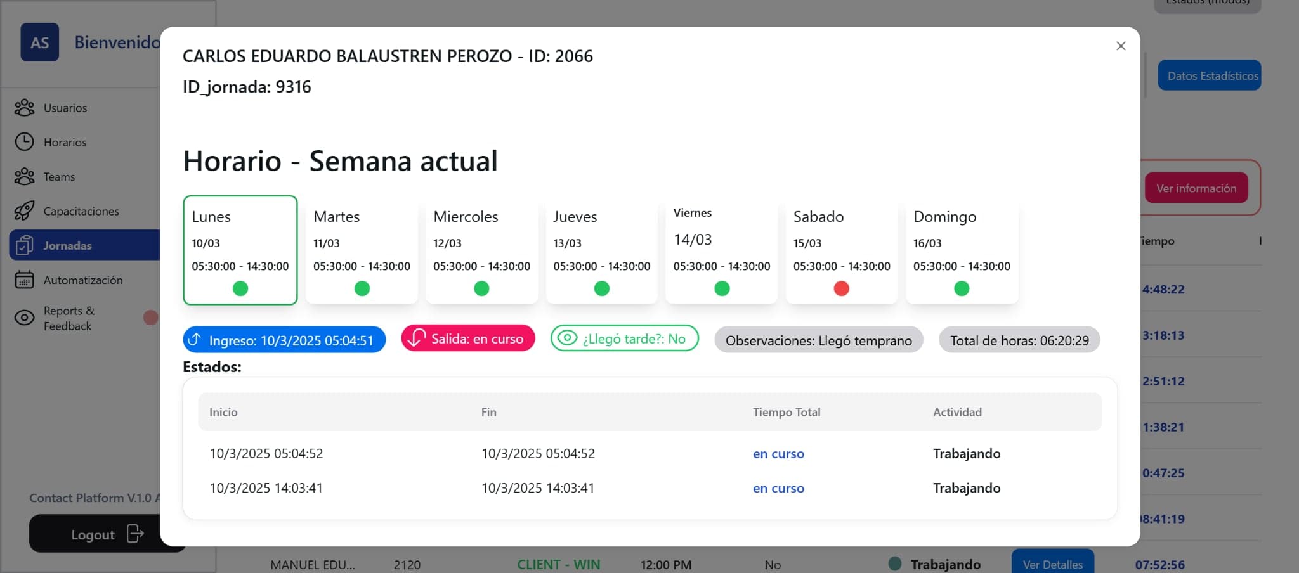Click the Ver información button

click(1196, 188)
